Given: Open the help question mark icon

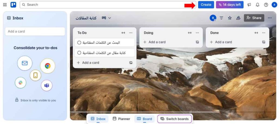Looking at the screenshot, I should 266,5.
